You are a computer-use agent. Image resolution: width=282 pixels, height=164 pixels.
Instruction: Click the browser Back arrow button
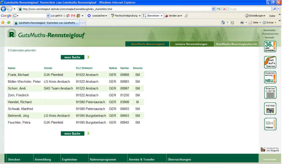pos(4,9)
